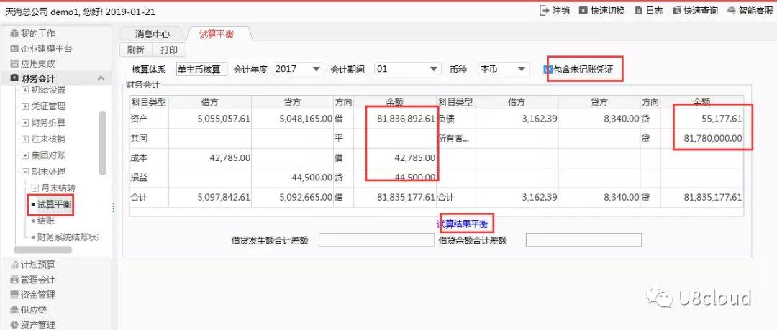Click the 共同 row label
The height and width of the screenshot is (330, 777).
(x=139, y=139)
